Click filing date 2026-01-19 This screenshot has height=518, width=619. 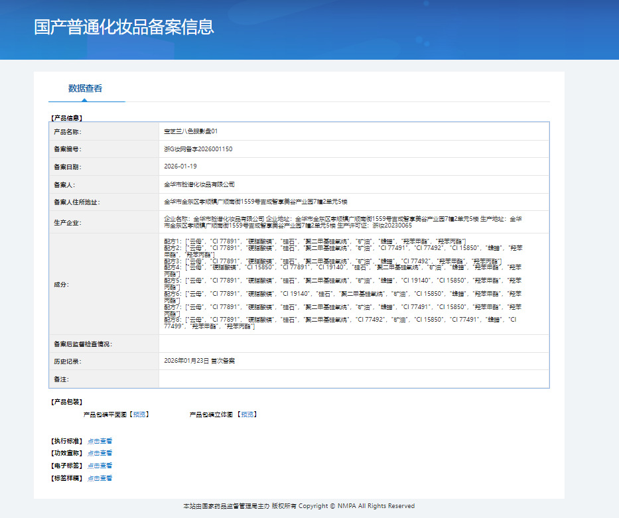click(180, 166)
